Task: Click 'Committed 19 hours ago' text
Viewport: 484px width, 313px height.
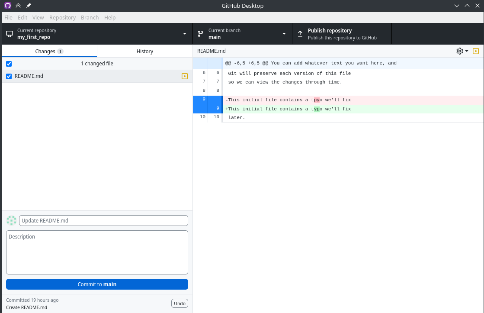Action: 32,300
